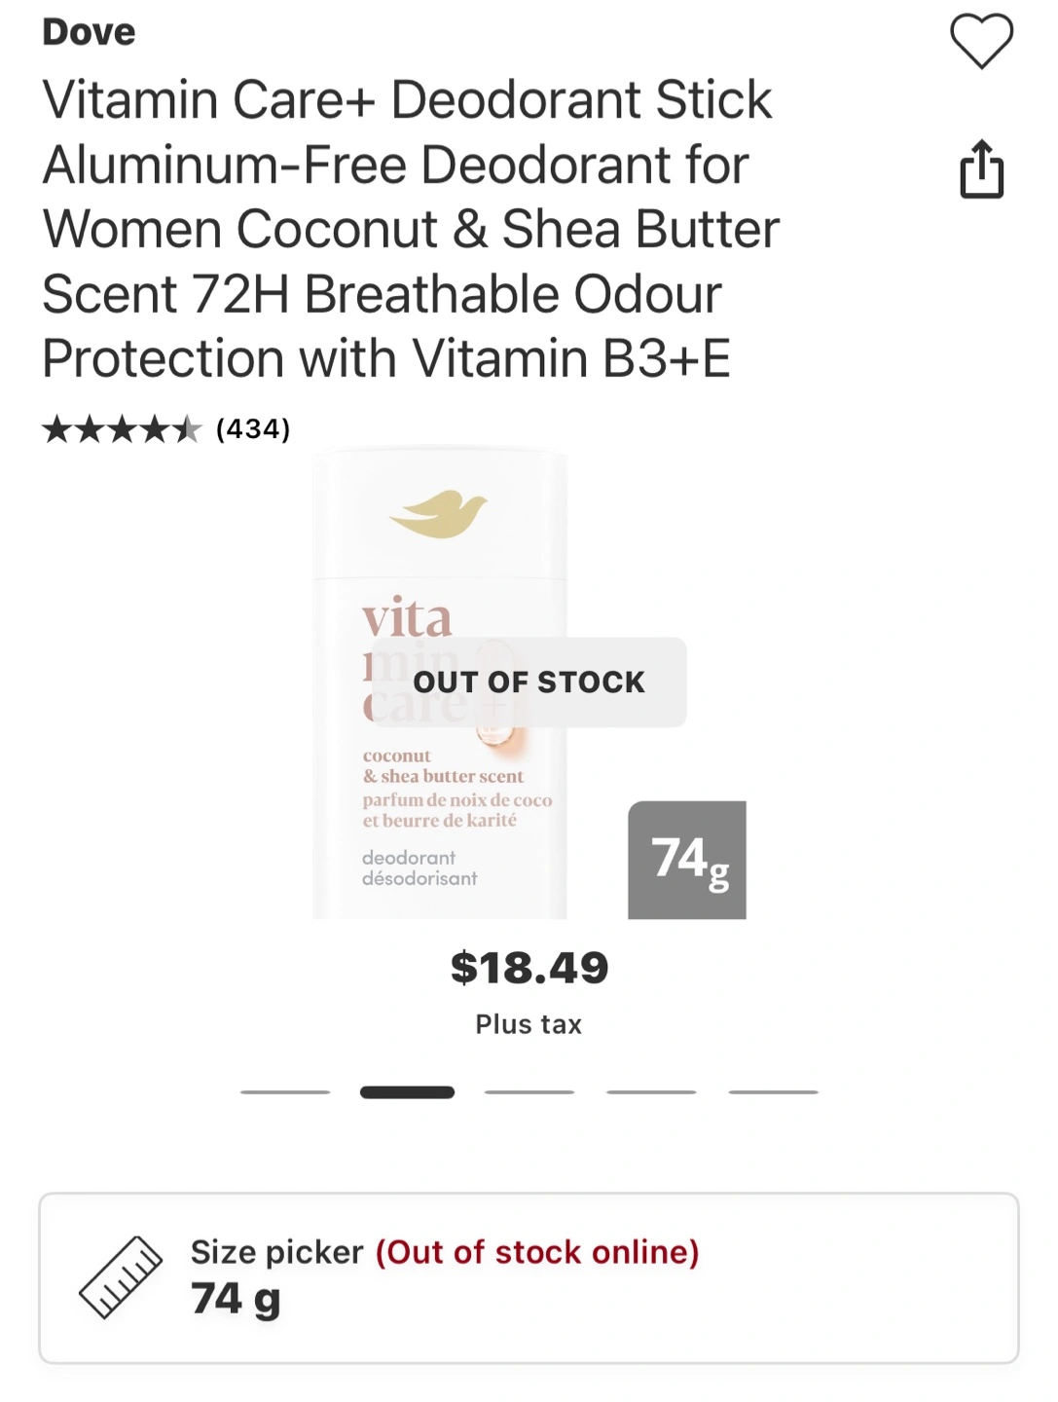This screenshot has height=1402, width=1058.
Task: Tap the star rating row
Action: point(122,429)
